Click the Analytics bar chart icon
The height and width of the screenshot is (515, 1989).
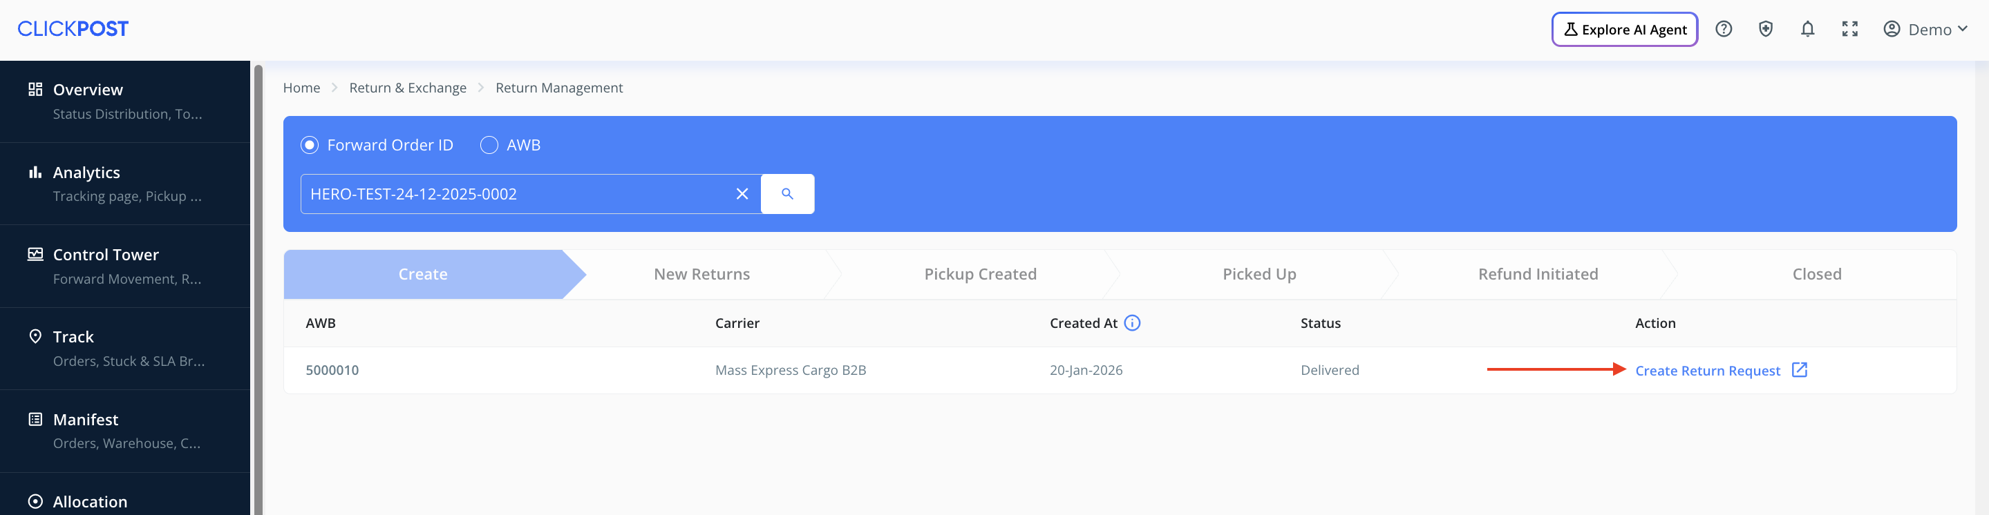(35, 172)
